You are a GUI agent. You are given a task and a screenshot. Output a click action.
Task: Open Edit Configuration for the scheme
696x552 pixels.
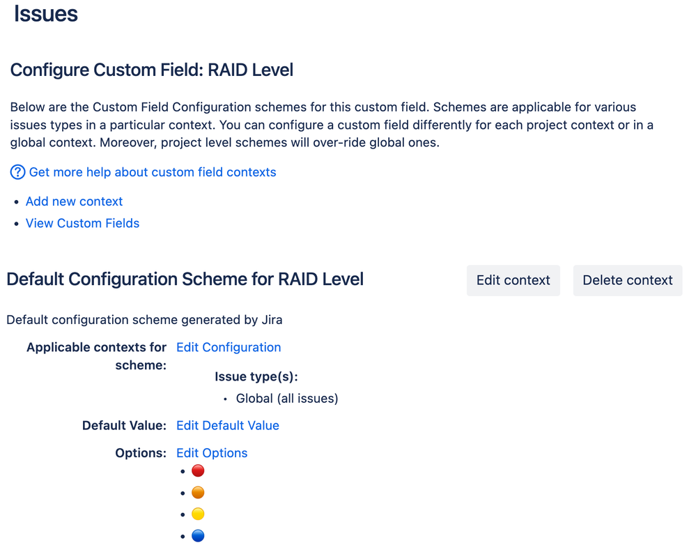[x=229, y=347]
